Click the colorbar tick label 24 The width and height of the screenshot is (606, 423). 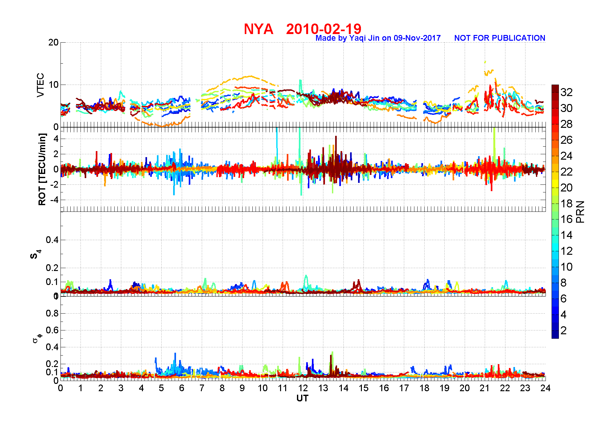point(567,156)
